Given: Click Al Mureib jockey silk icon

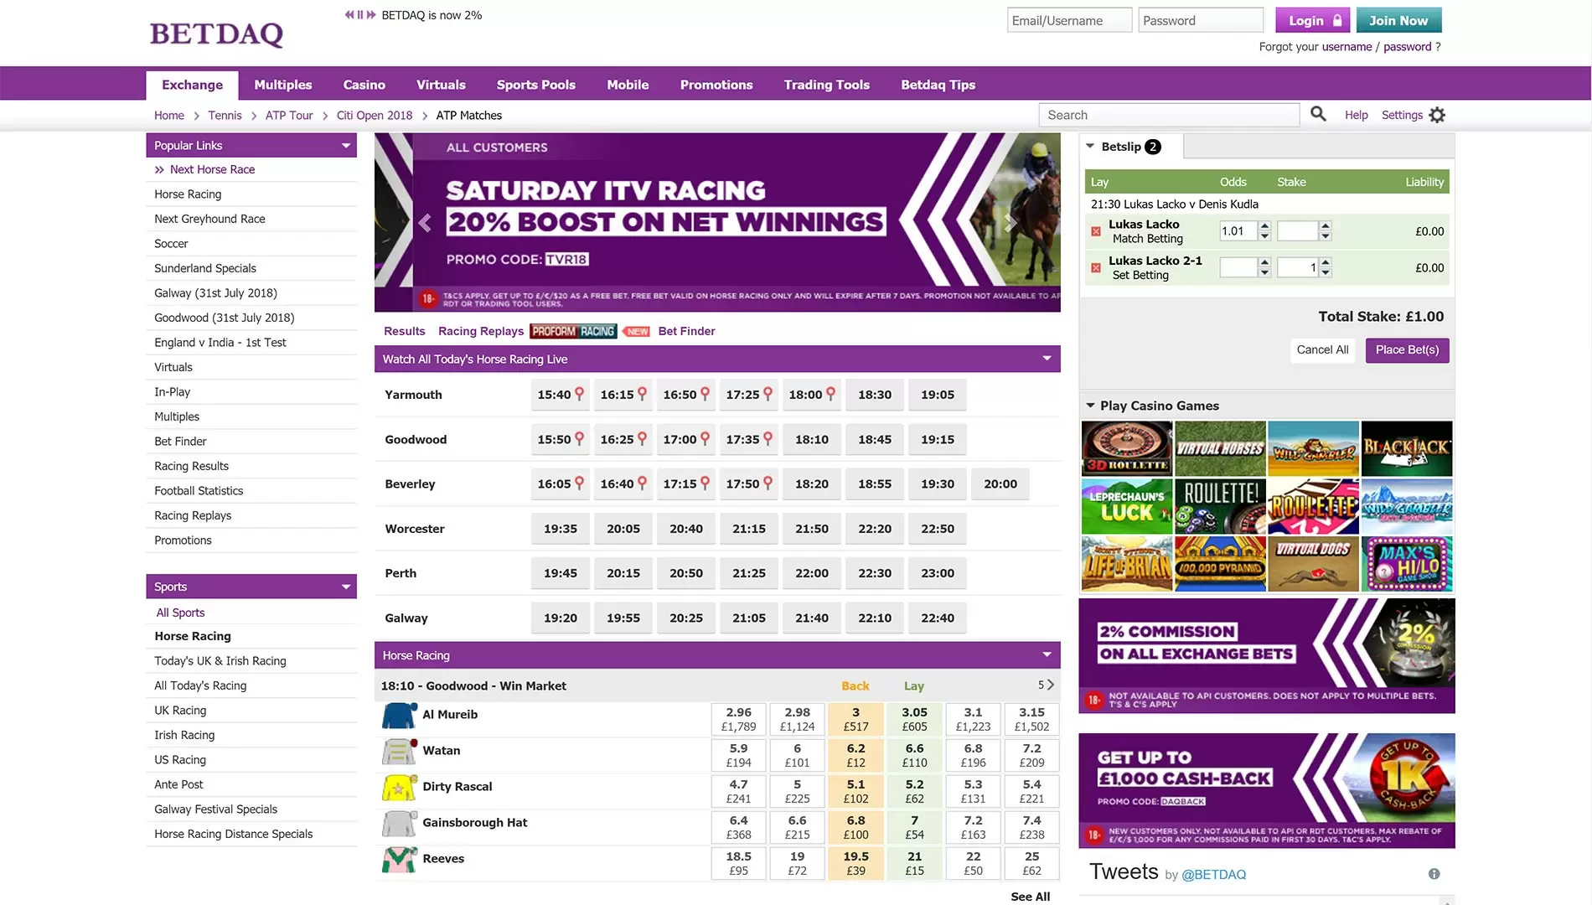Looking at the screenshot, I should pyautogui.click(x=399, y=716).
